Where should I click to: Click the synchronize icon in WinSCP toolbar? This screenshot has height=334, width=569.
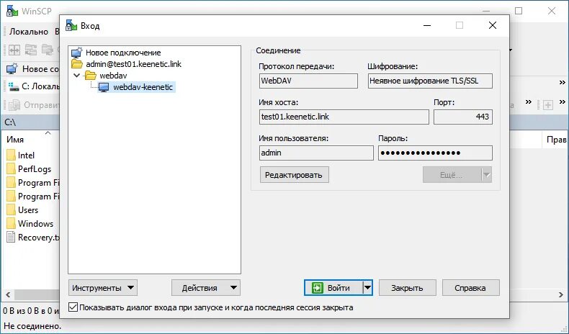(31, 50)
